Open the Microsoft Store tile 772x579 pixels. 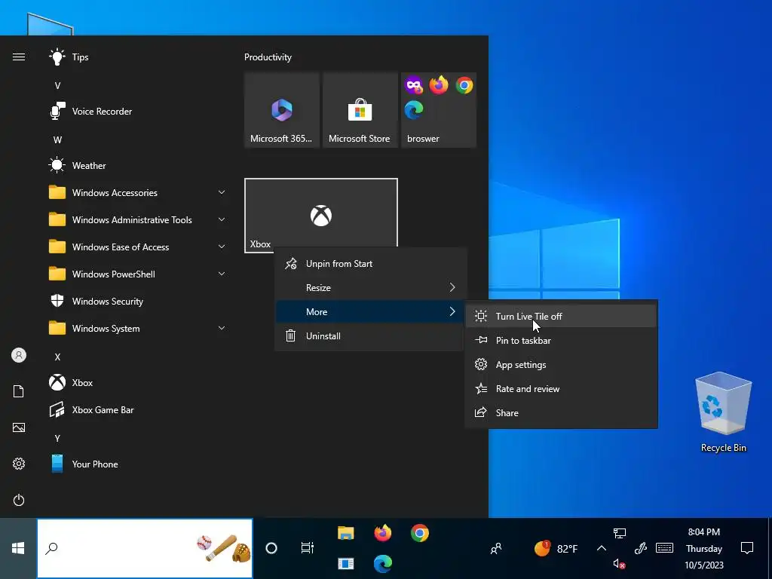(360, 110)
